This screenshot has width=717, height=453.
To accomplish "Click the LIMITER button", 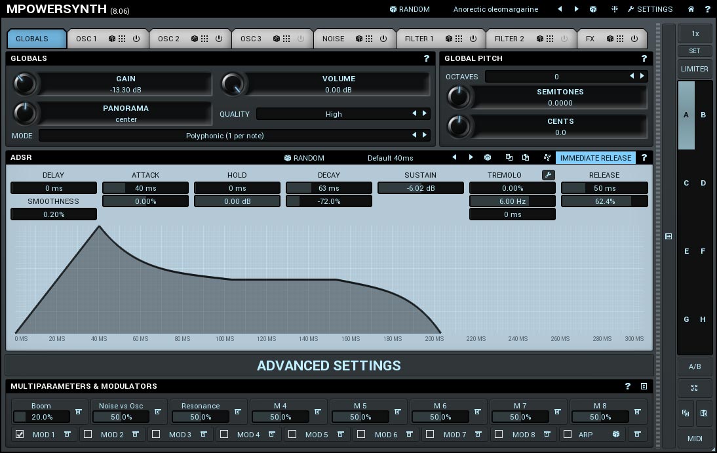I will point(694,69).
